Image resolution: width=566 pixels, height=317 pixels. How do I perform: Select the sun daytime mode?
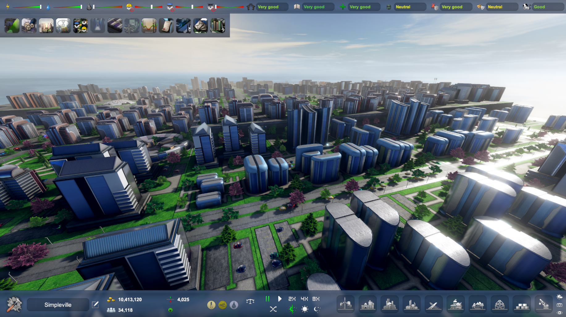pyautogui.click(x=305, y=309)
